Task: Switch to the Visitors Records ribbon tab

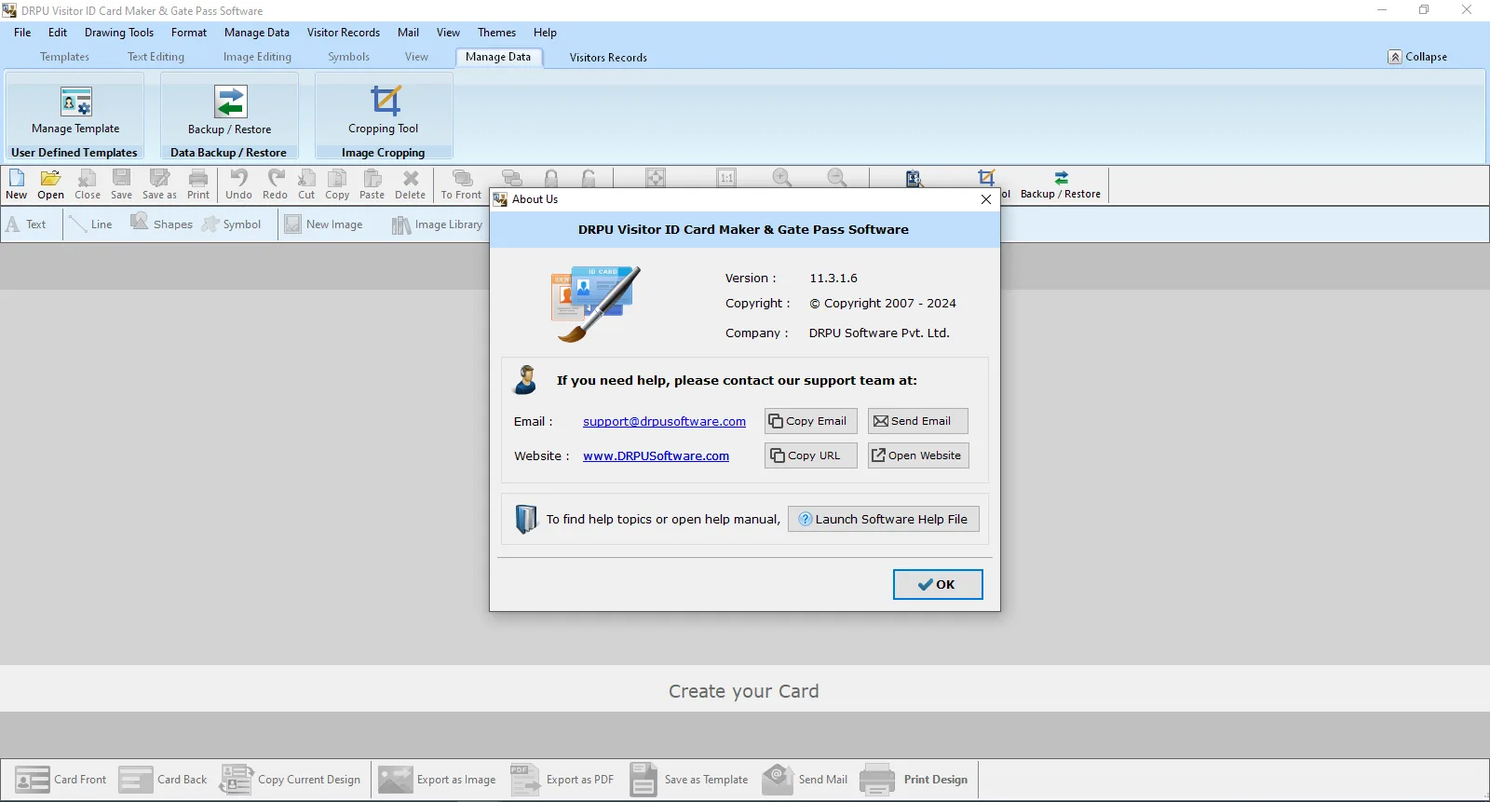Action: 608,58
